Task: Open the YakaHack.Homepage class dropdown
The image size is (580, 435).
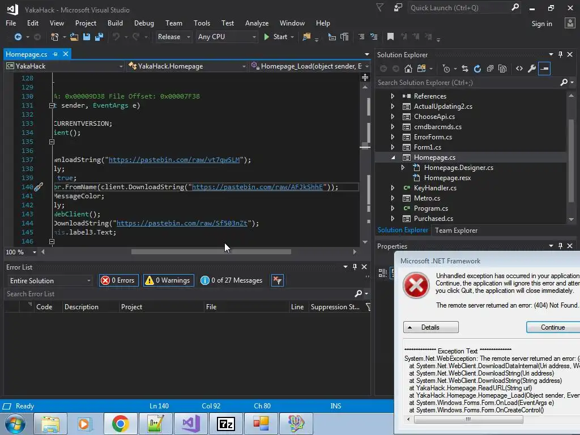Action: [x=187, y=66]
